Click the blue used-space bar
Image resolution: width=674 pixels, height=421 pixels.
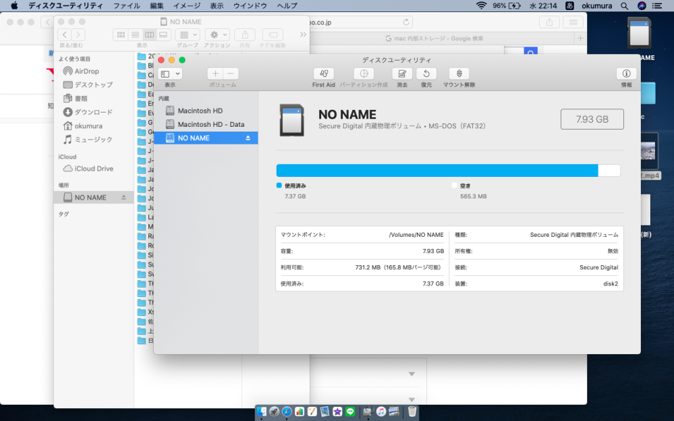(437, 170)
